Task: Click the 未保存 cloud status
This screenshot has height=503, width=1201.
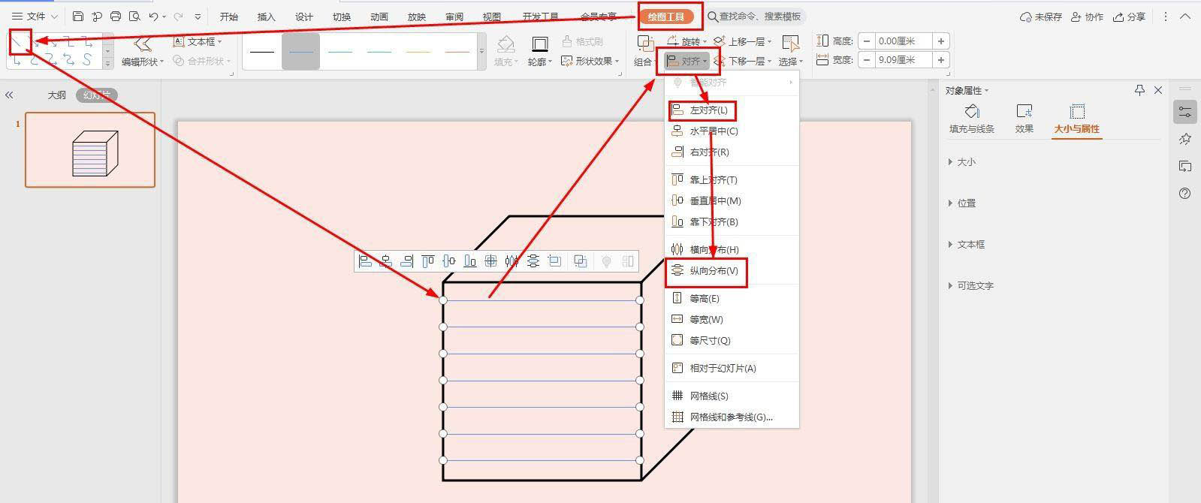Action: [1040, 17]
